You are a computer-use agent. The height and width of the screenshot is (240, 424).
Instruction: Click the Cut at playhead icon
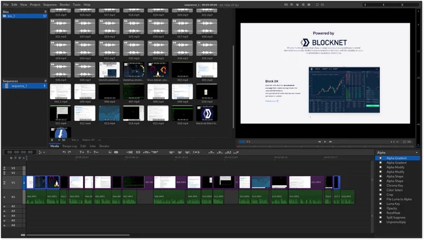point(116,153)
